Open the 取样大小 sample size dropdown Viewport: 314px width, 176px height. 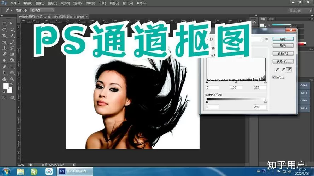(42, 10)
